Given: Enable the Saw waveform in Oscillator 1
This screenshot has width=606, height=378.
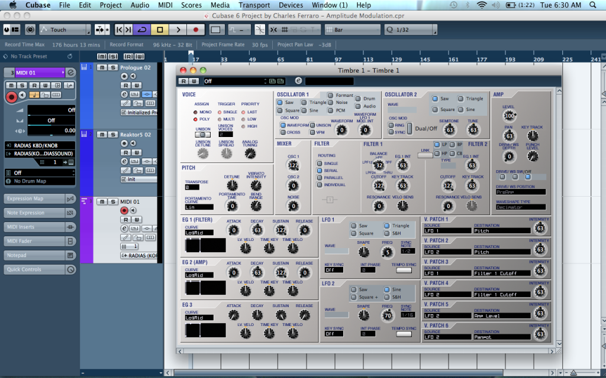Looking at the screenshot, I should [280, 102].
